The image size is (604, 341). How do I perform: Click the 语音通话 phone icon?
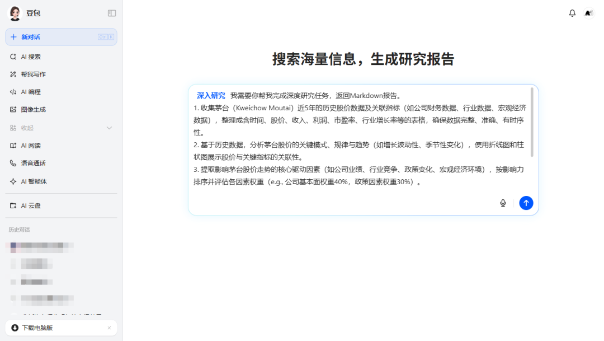(13, 163)
